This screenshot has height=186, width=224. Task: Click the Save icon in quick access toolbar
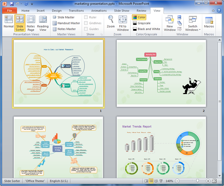pyautogui.click(x=11, y=4)
